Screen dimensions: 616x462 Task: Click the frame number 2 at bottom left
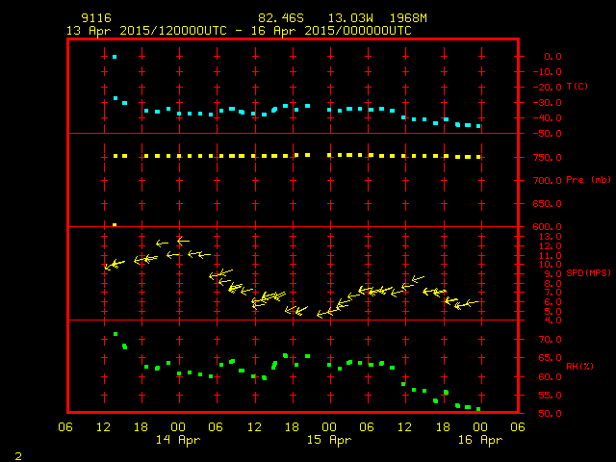18,453
